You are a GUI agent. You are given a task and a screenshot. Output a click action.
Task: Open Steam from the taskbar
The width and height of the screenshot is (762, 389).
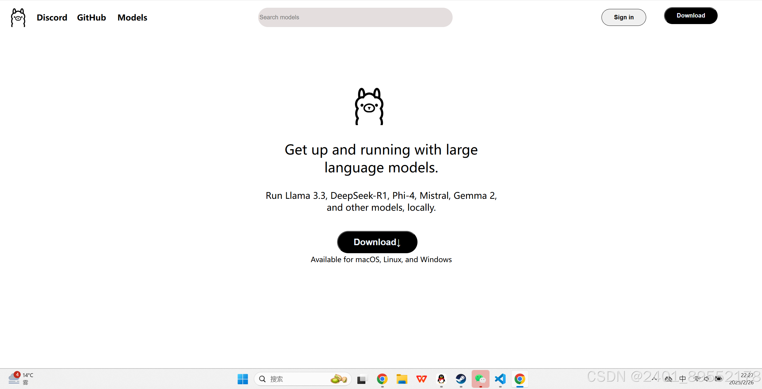click(x=461, y=379)
